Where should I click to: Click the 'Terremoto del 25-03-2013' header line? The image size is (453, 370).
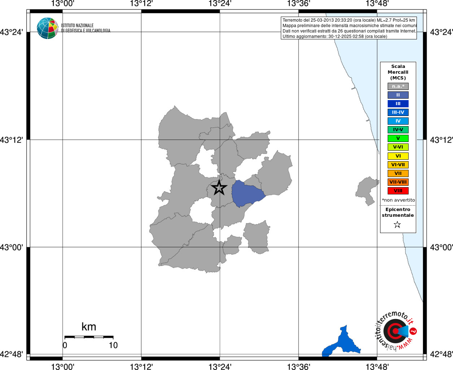pos(349,20)
